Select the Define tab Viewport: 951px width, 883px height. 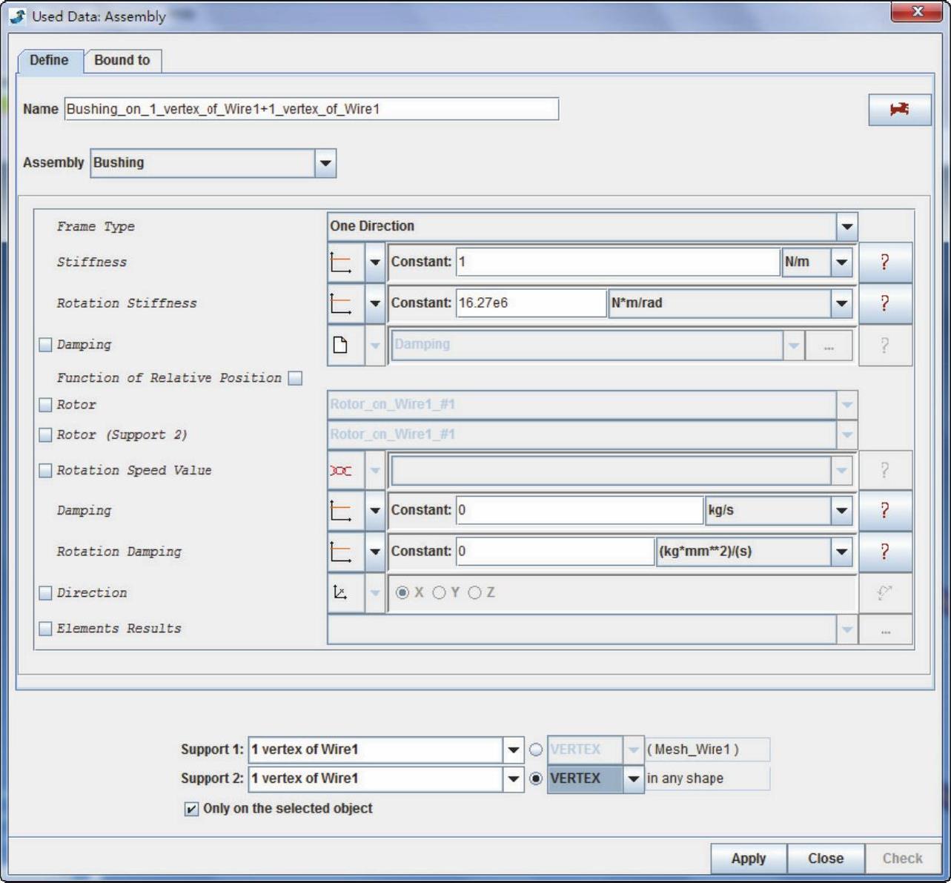pos(49,61)
